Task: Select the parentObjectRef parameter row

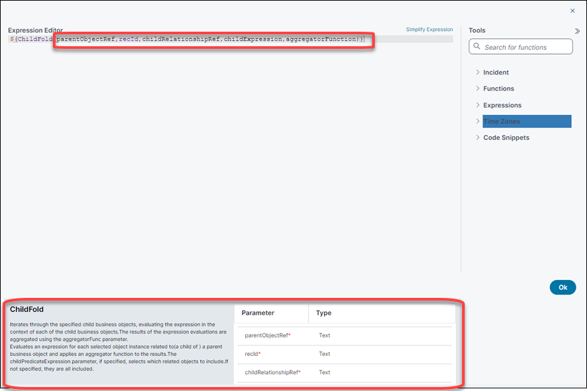Action: tap(268, 336)
